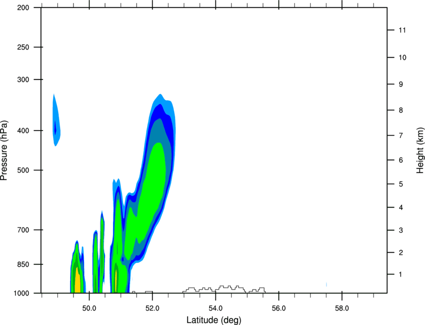Pick the 11 km height label
The width and height of the screenshot is (425, 325).
pos(402,30)
